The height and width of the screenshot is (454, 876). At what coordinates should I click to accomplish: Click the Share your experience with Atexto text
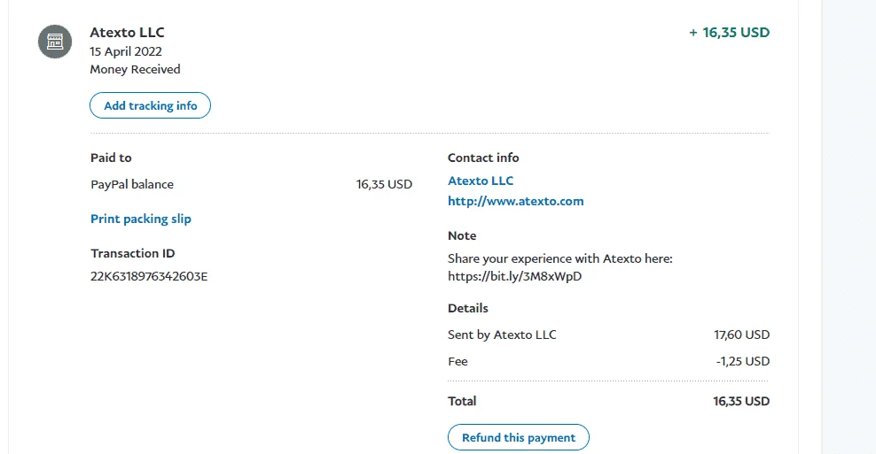pos(560,258)
